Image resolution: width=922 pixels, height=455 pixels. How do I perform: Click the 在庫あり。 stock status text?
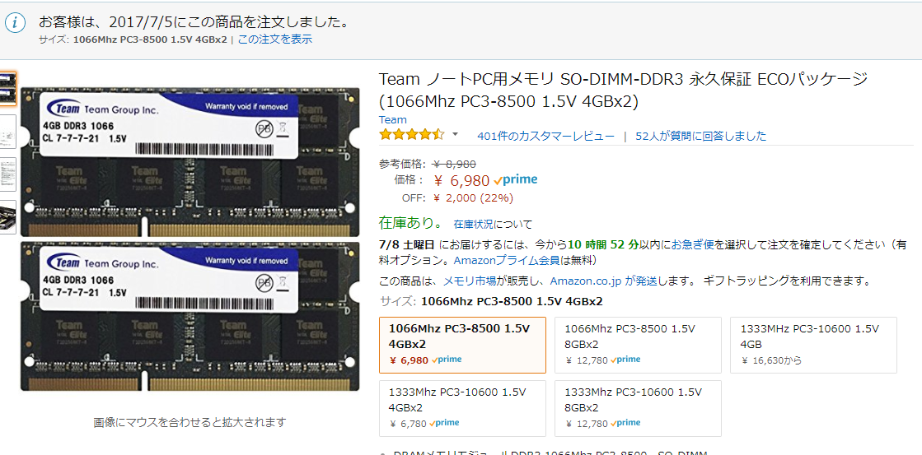(411, 223)
